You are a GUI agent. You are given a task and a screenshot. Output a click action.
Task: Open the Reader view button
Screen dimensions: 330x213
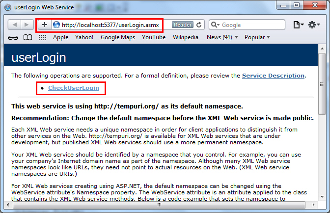pyautogui.click(x=183, y=25)
